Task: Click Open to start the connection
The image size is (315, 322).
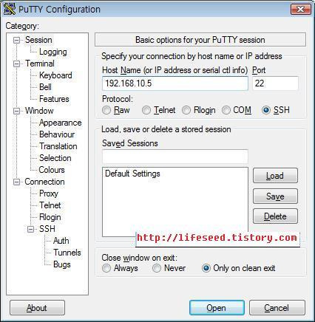Action: coord(217,308)
